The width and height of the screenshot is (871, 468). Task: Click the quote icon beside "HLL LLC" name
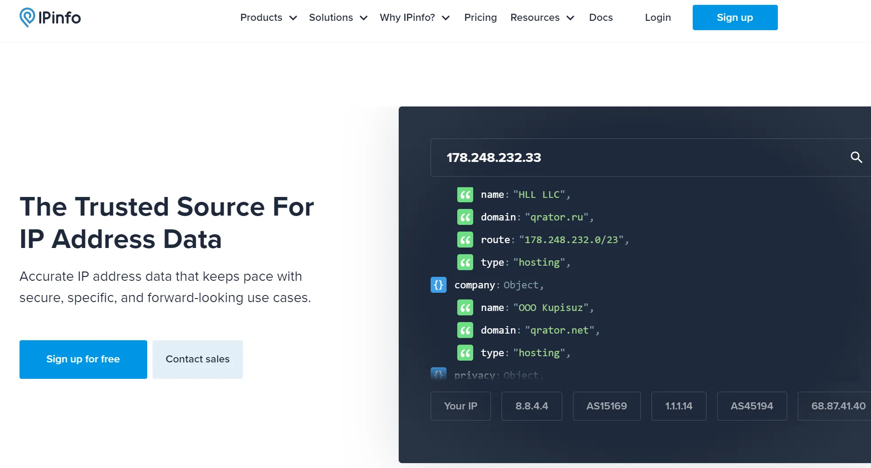pyautogui.click(x=465, y=195)
